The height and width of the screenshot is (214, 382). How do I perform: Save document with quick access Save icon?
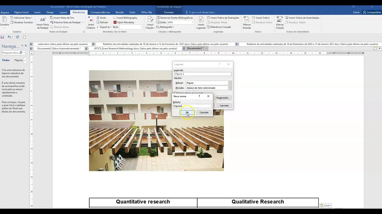click(2, 37)
